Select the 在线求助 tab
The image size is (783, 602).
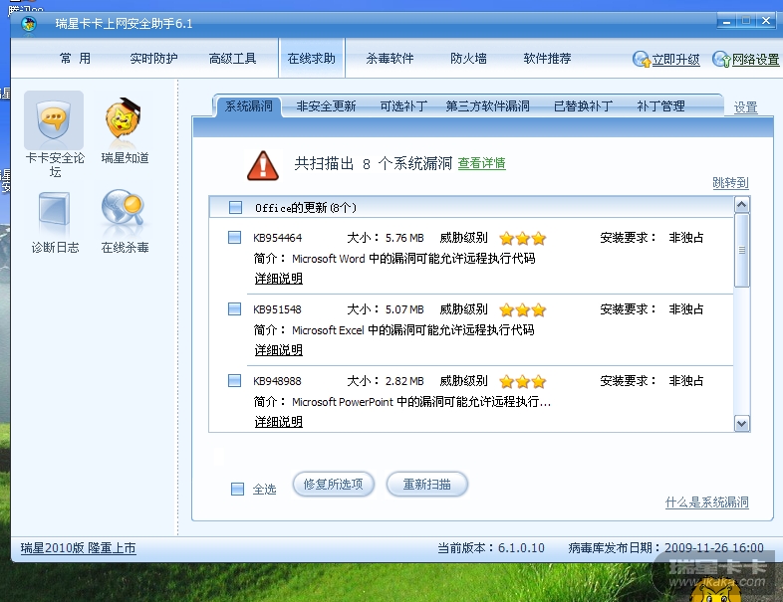pyautogui.click(x=311, y=59)
